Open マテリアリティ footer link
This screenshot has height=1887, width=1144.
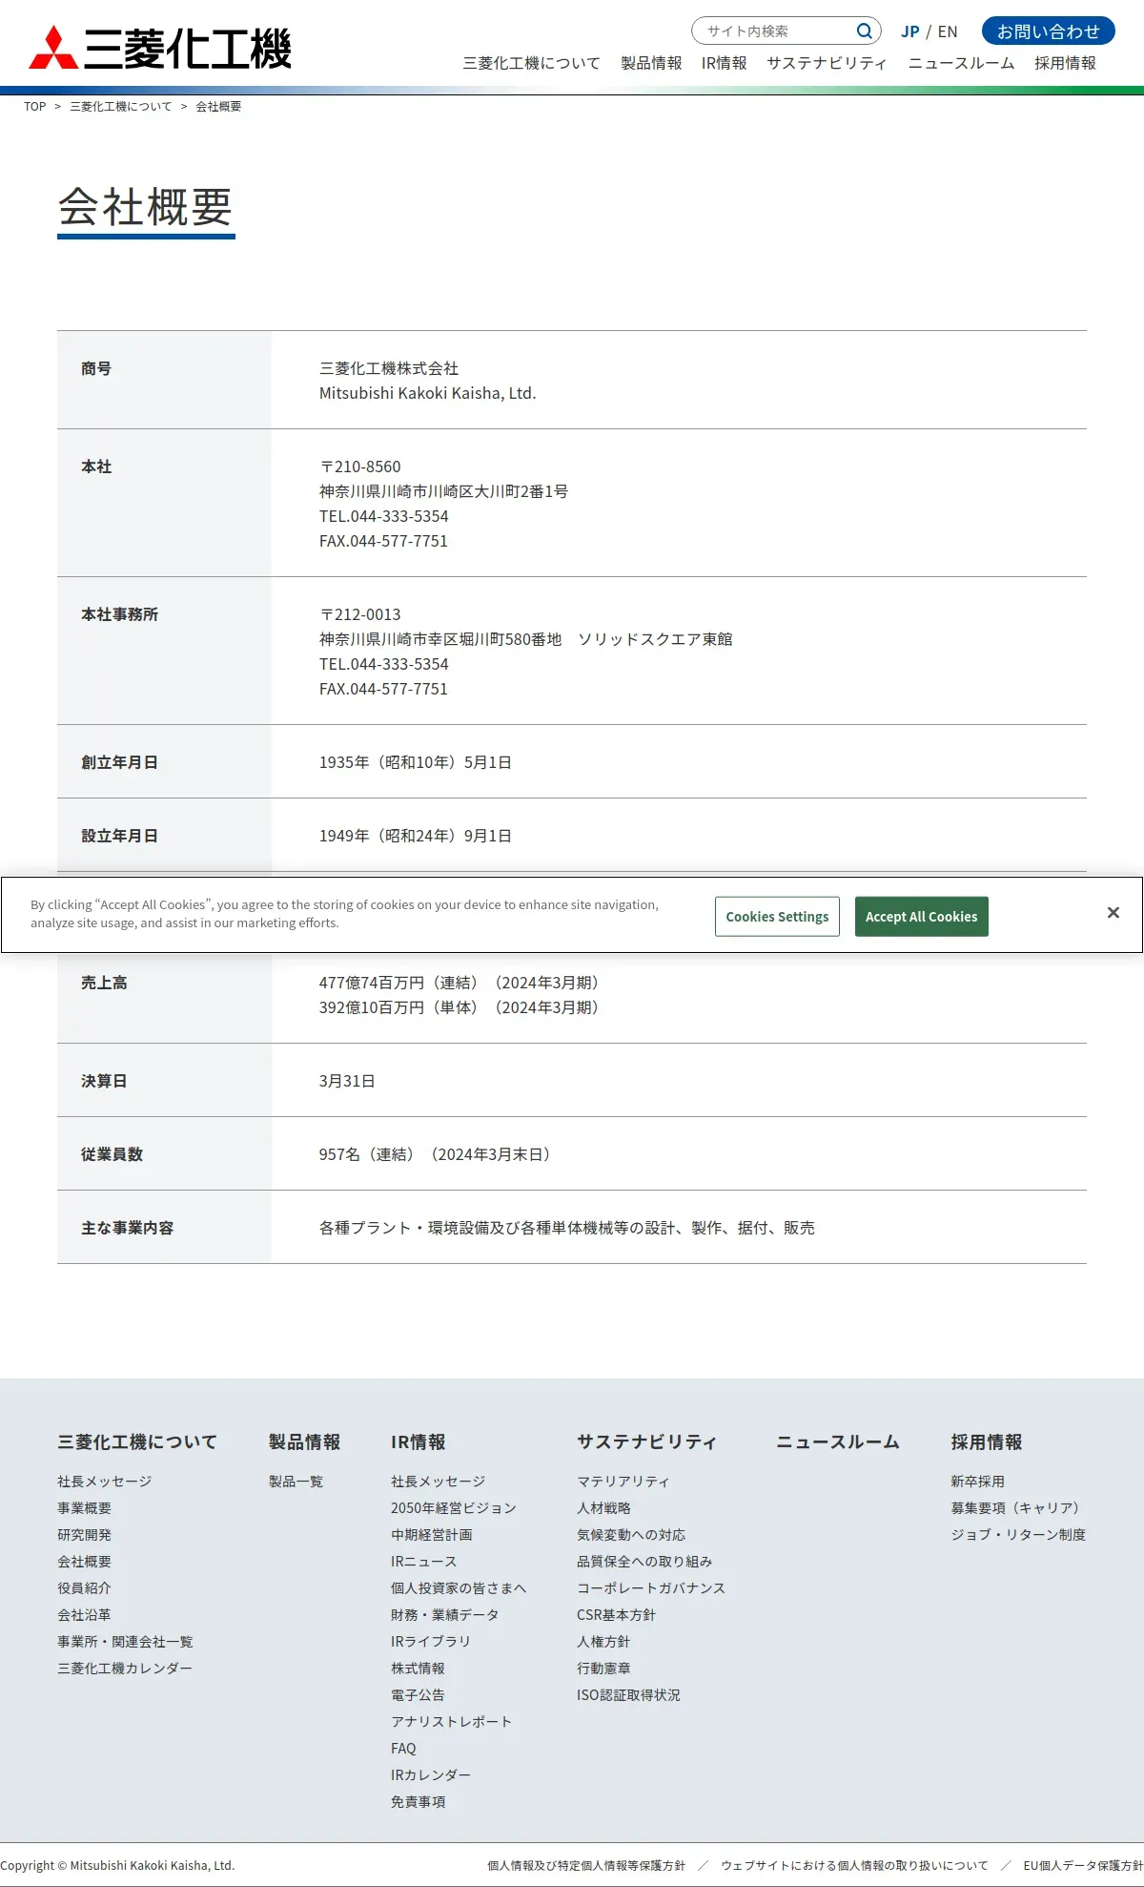click(x=623, y=1482)
